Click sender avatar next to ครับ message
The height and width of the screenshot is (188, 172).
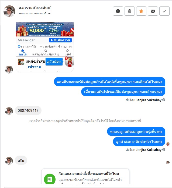pyautogui.click(x=9, y=161)
